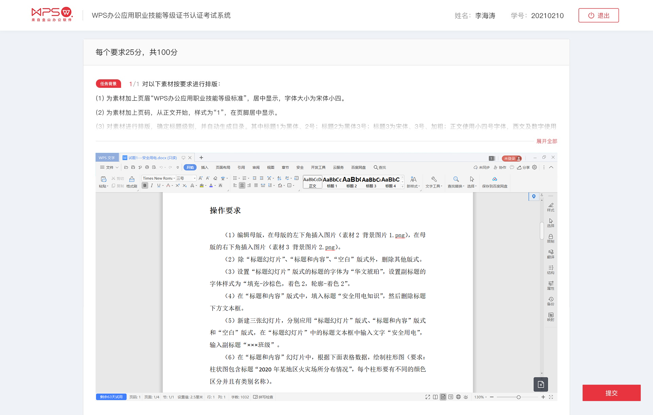Toggle italic formatting button

coord(152,186)
